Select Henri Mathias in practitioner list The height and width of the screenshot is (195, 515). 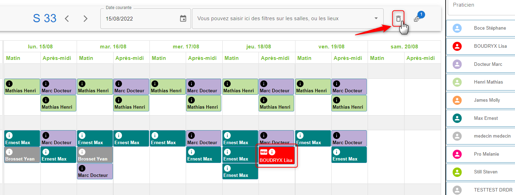click(488, 82)
